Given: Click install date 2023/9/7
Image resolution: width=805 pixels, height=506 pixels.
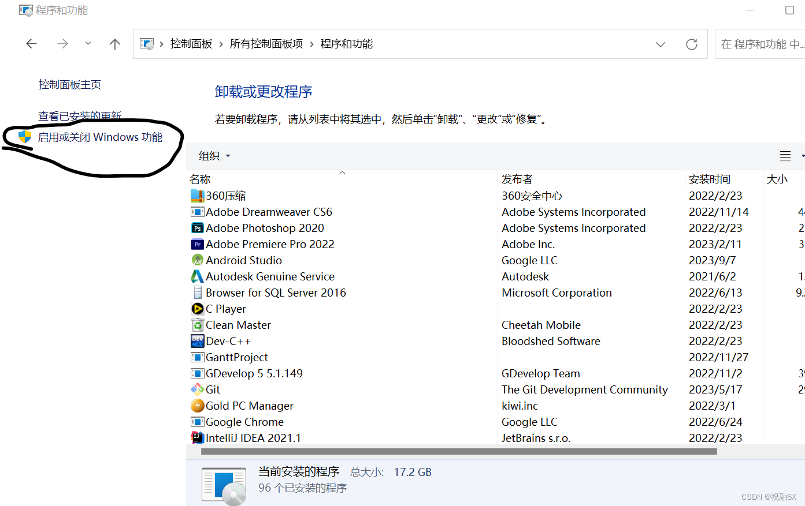Looking at the screenshot, I should (712, 260).
